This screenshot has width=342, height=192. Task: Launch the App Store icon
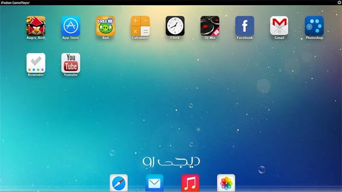click(x=71, y=26)
